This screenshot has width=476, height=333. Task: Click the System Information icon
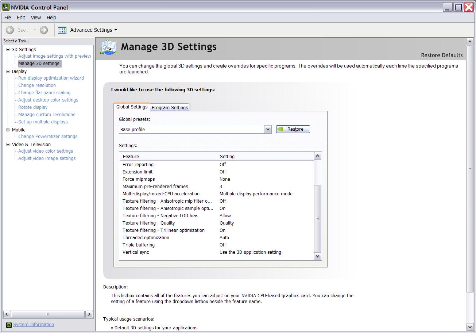tap(9, 325)
